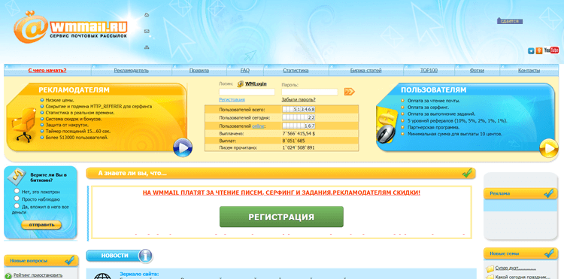Click the WebMoney WMLogin icon
The height and width of the screenshot is (279, 564).
[241, 84]
